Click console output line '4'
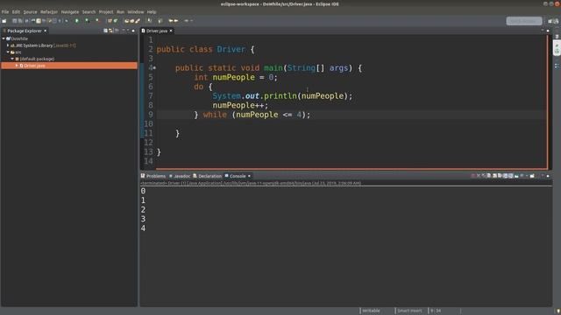The width and height of the screenshot is (561, 315). (x=143, y=228)
